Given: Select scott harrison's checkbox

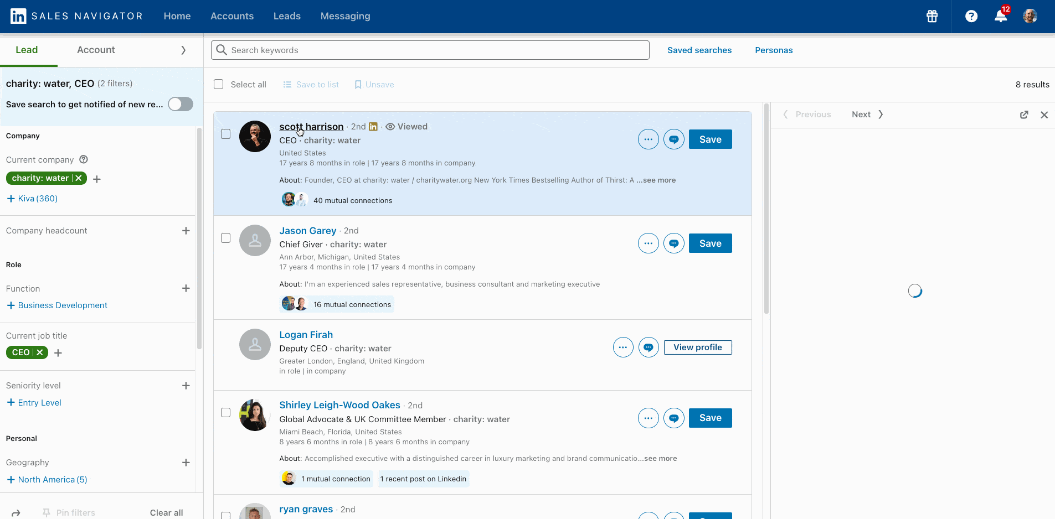Looking at the screenshot, I should point(225,134).
